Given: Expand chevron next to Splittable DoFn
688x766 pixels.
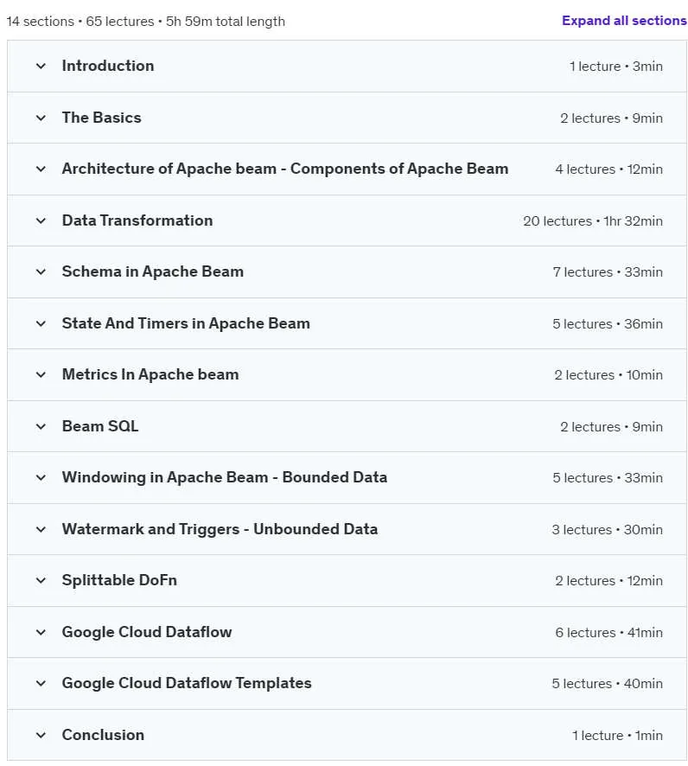Looking at the screenshot, I should (41, 580).
